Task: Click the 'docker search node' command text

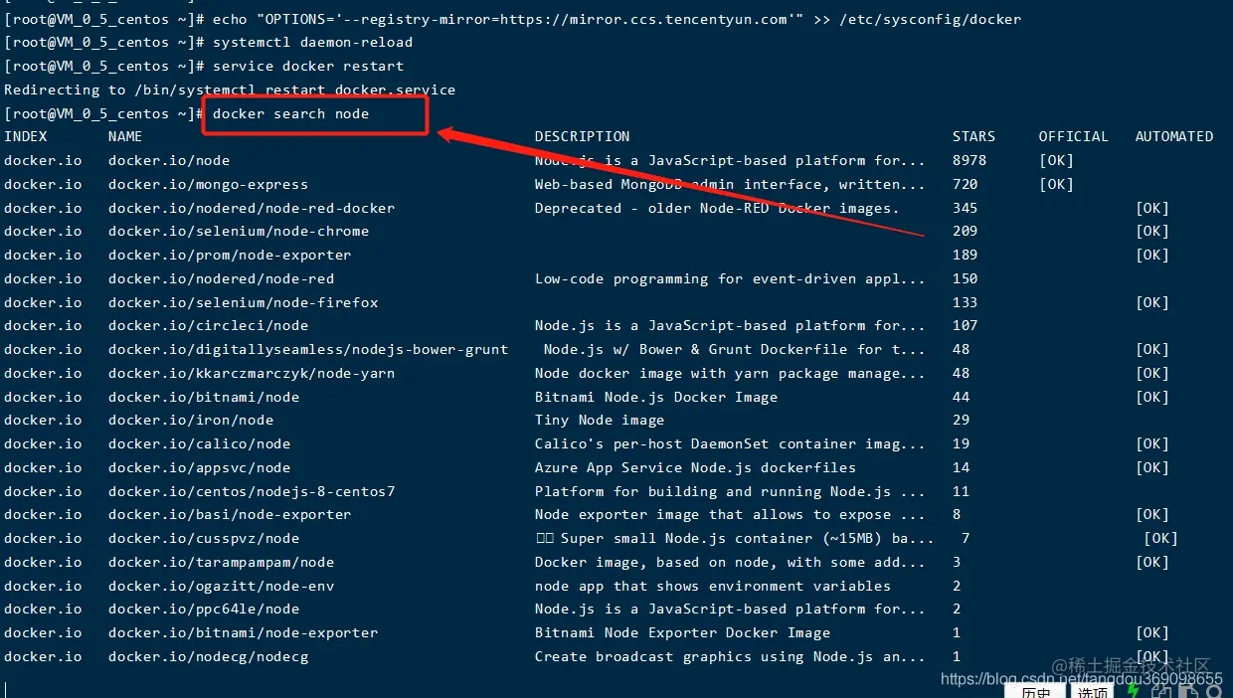Action: (290, 113)
